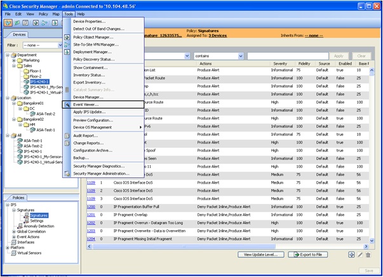This screenshot has width=383, height=277.
Task: Open Deployment Manager toolbar icon
Action: click(x=55, y=23)
